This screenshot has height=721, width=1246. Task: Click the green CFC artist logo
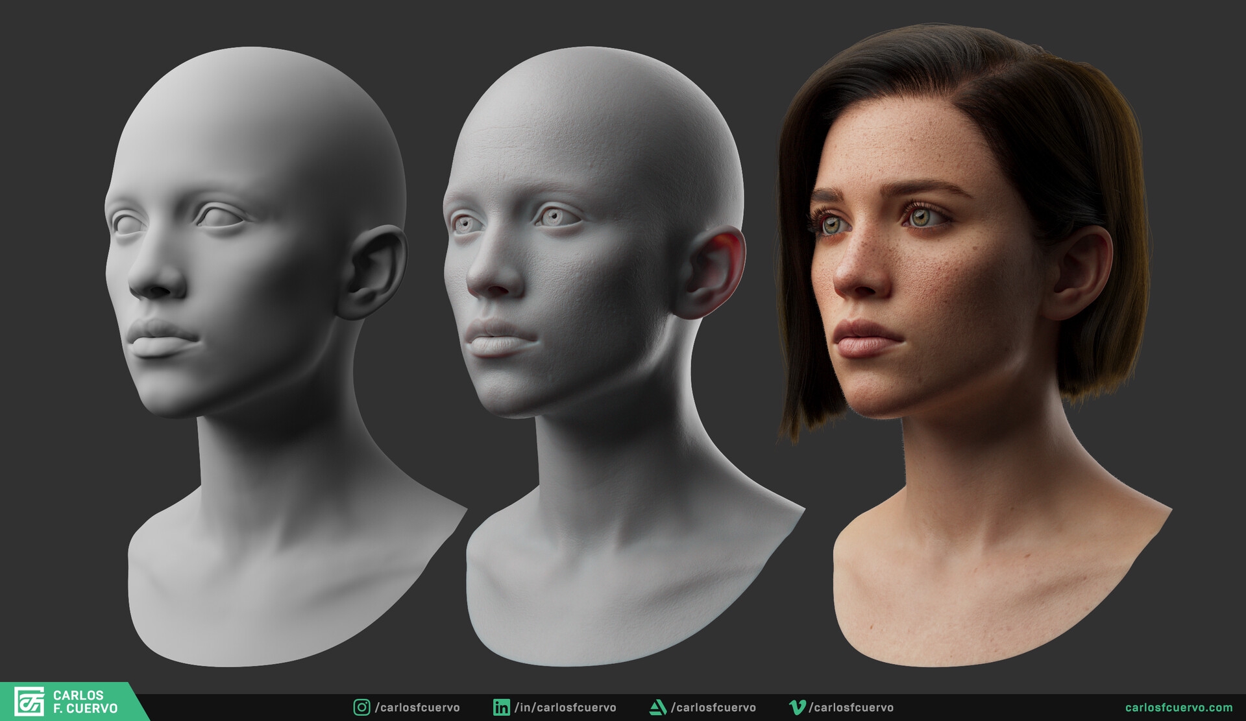29,702
